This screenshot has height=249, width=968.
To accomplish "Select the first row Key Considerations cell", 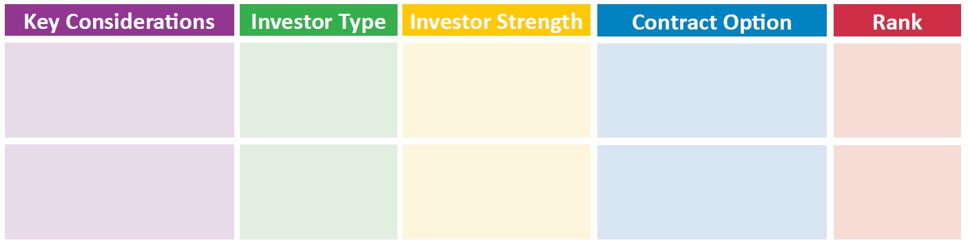I will (x=119, y=90).
